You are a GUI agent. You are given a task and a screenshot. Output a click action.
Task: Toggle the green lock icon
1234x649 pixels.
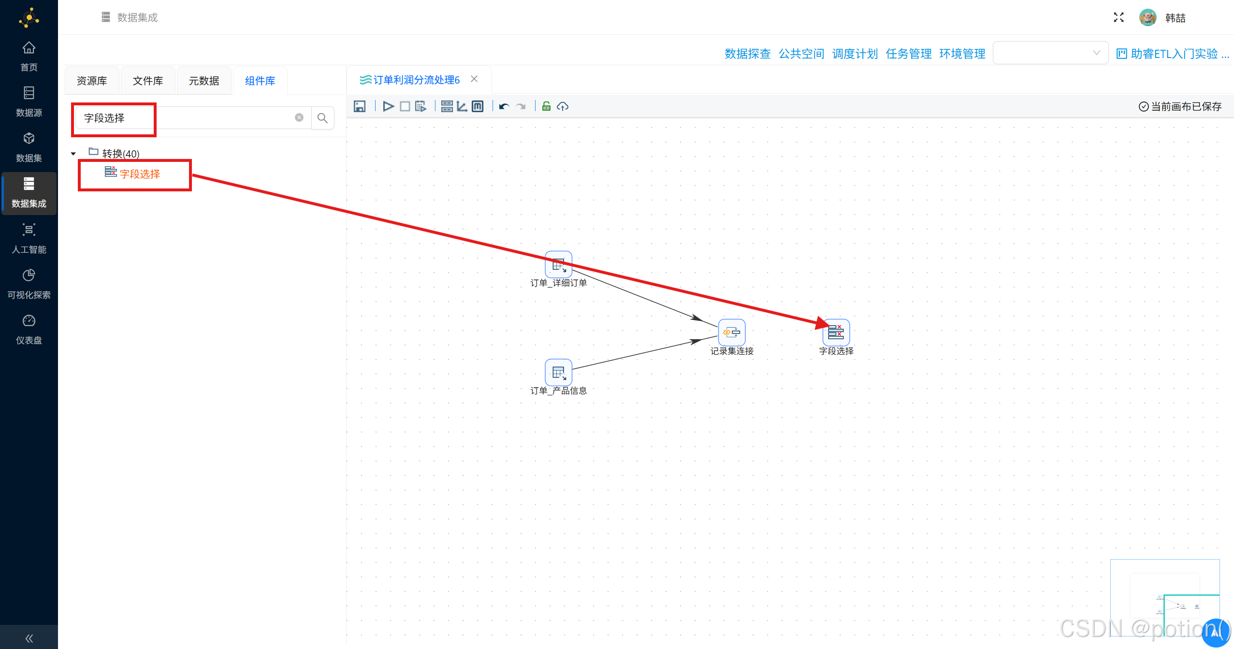click(x=546, y=106)
